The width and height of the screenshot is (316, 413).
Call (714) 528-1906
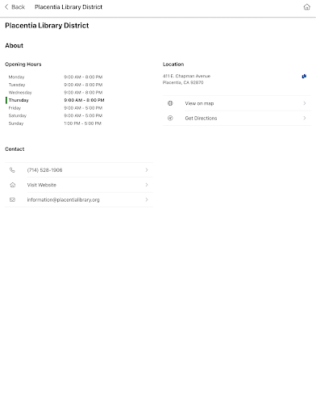coord(79,170)
